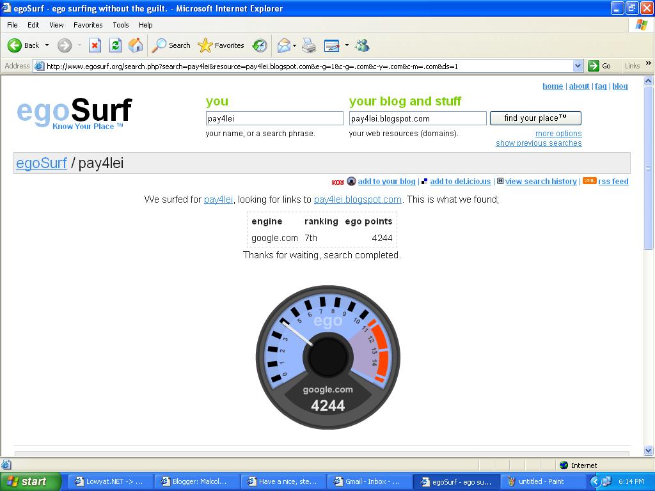Open the top-right 'blog' link
655x491 pixels.
pos(620,86)
